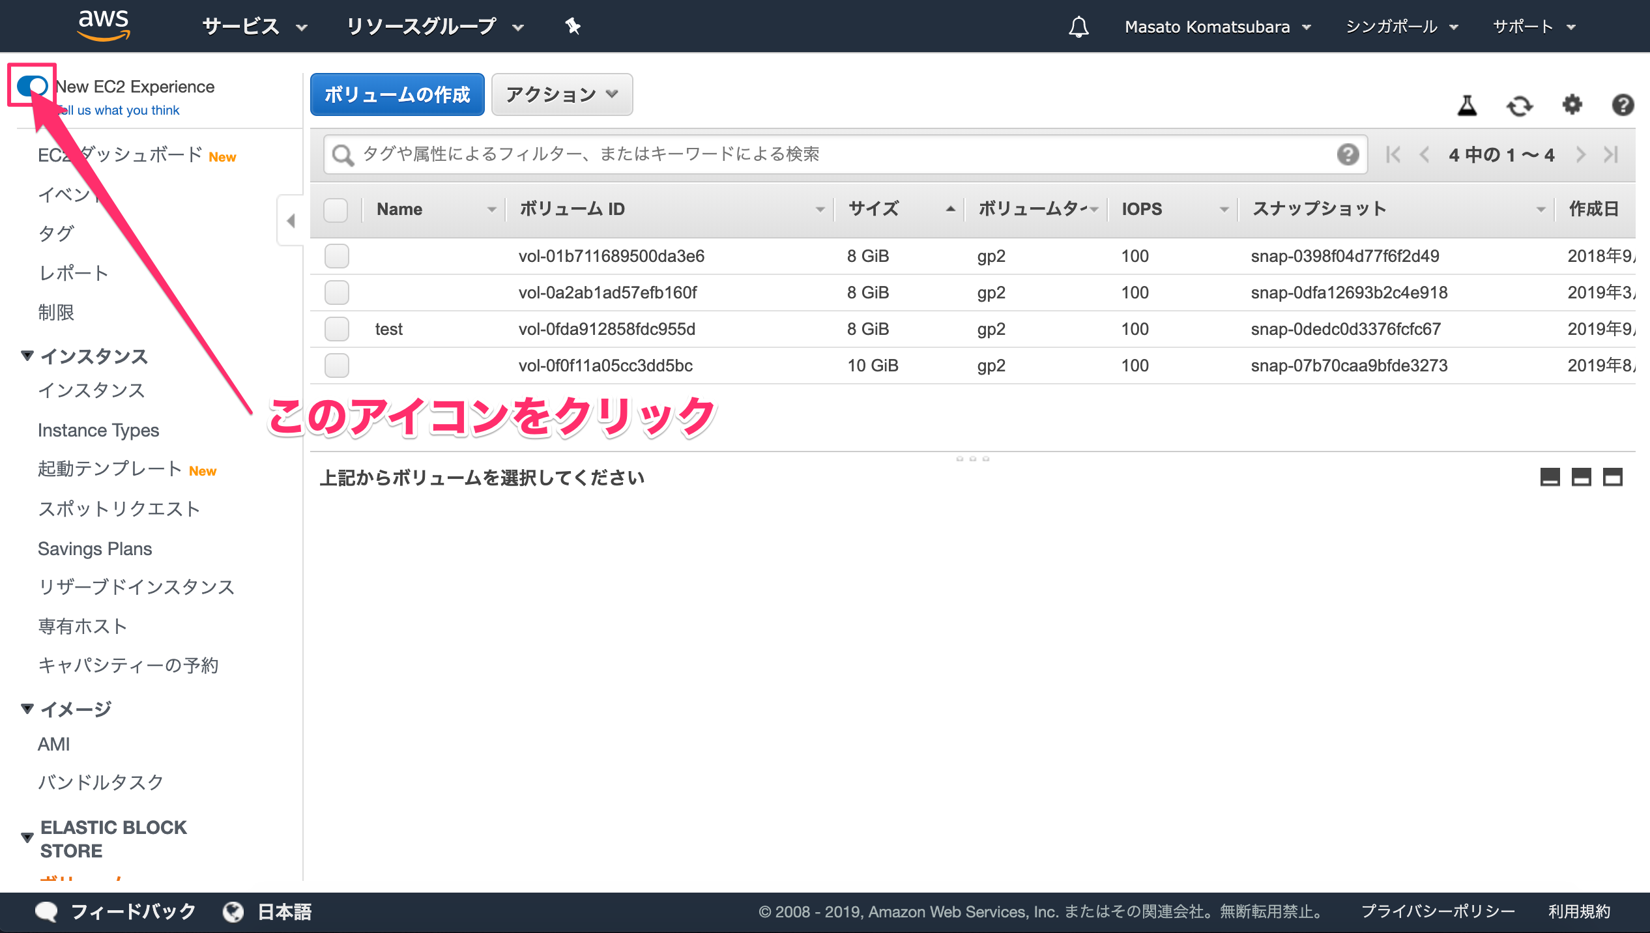Open the experiments flask icon above the table
Image resolution: width=1650 pixels, height=933 pixels.
pos(1468,105)
